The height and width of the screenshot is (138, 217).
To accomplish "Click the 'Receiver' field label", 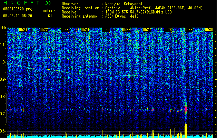I will (x=70, y=12).
